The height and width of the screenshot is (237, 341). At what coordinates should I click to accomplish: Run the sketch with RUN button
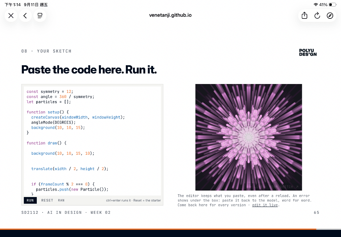[x=30, y=200]
